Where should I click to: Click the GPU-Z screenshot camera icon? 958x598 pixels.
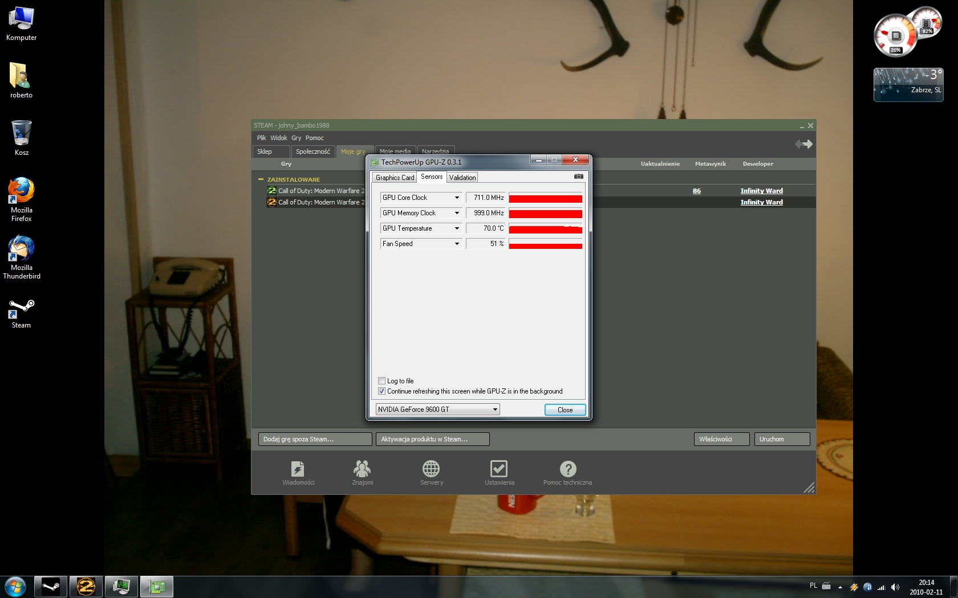coord(578,177)
